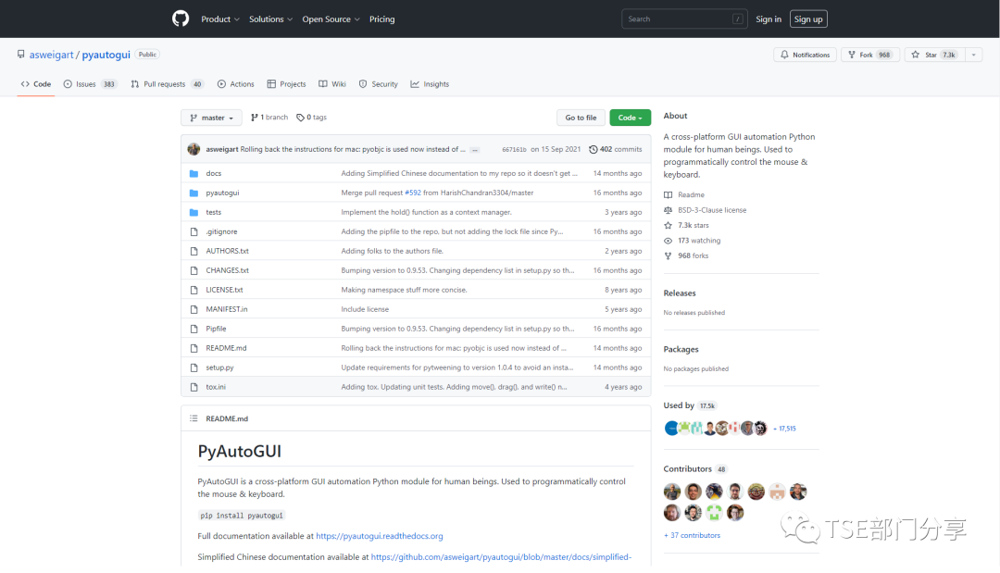
Task: Click the .gitignore file icon
Action: pos(194,232)
